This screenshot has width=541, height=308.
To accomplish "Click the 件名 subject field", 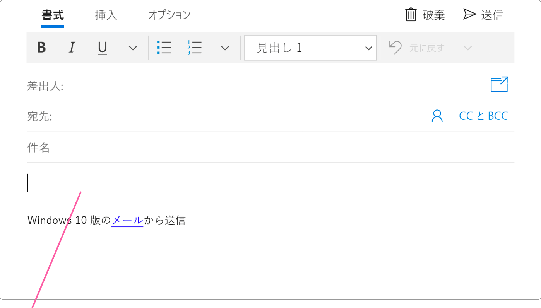I will click(270, 147).
